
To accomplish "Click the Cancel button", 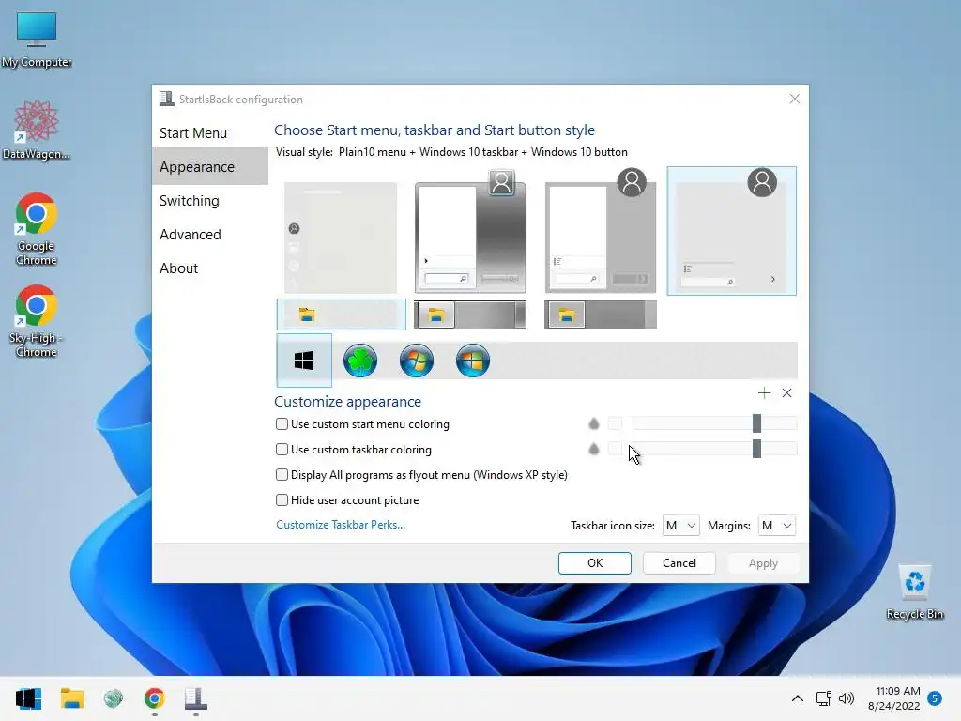I will pyautogui.click(x=679, y=563).
